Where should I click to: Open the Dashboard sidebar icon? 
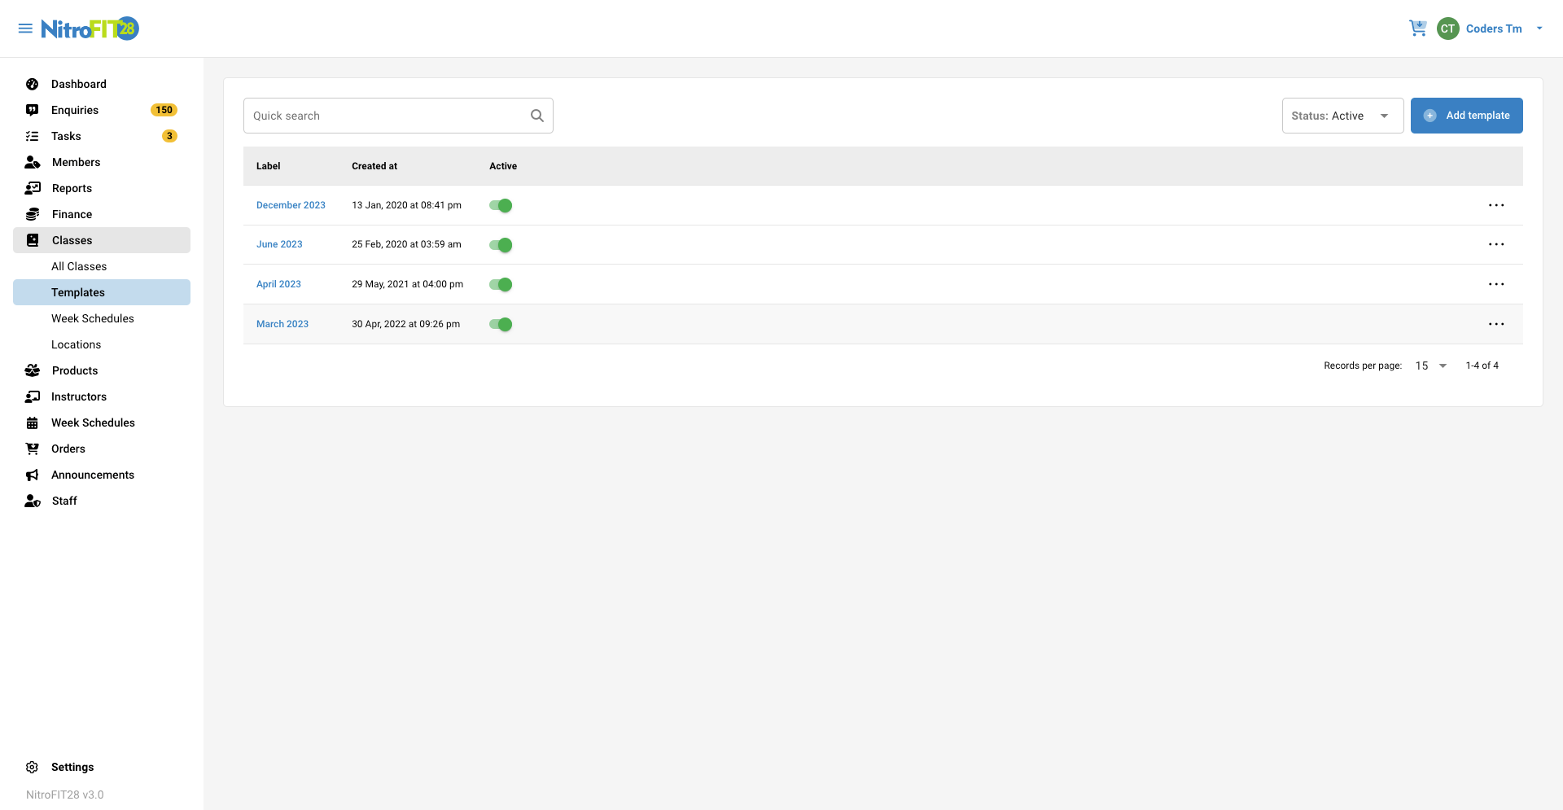32,84
